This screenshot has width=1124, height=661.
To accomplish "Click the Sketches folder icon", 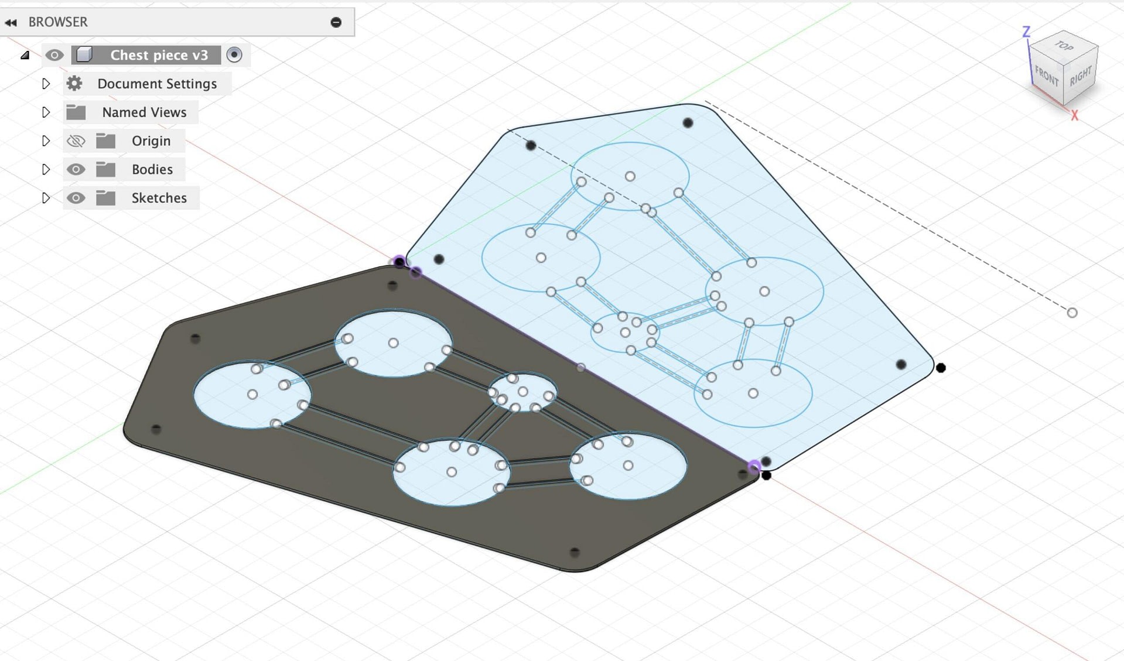I will tap(105, 198).
